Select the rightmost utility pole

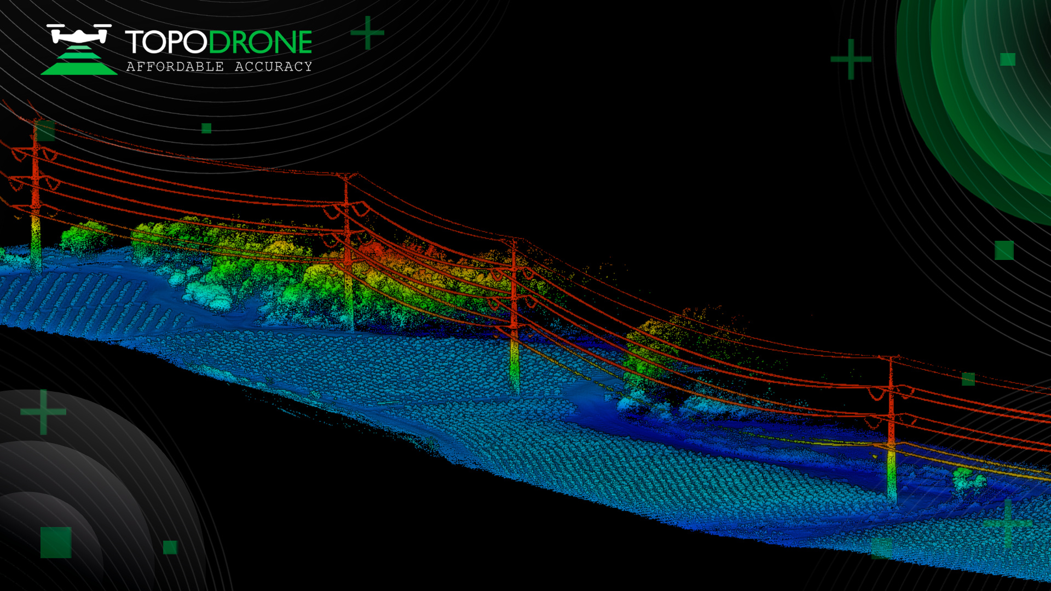coord(891,427)
